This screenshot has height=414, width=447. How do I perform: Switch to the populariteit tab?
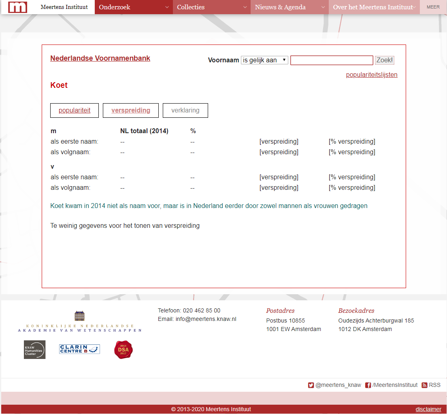[x=74, y=110]
